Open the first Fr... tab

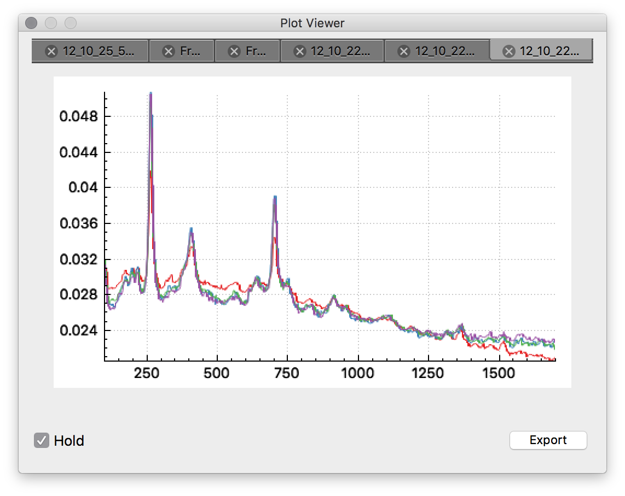click(x=190, y=51)
